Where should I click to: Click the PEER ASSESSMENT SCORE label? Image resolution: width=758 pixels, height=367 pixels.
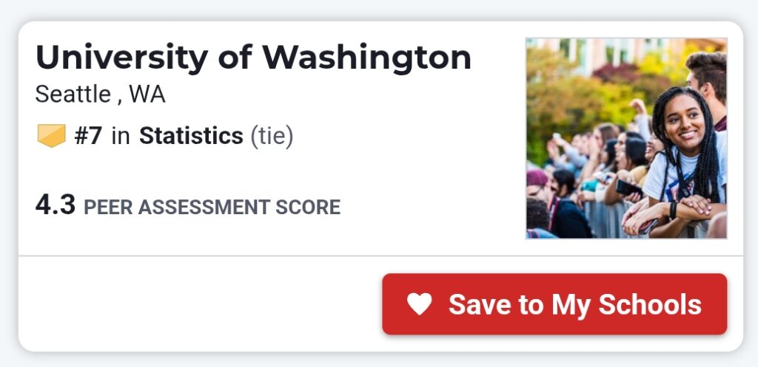(212, 207)
